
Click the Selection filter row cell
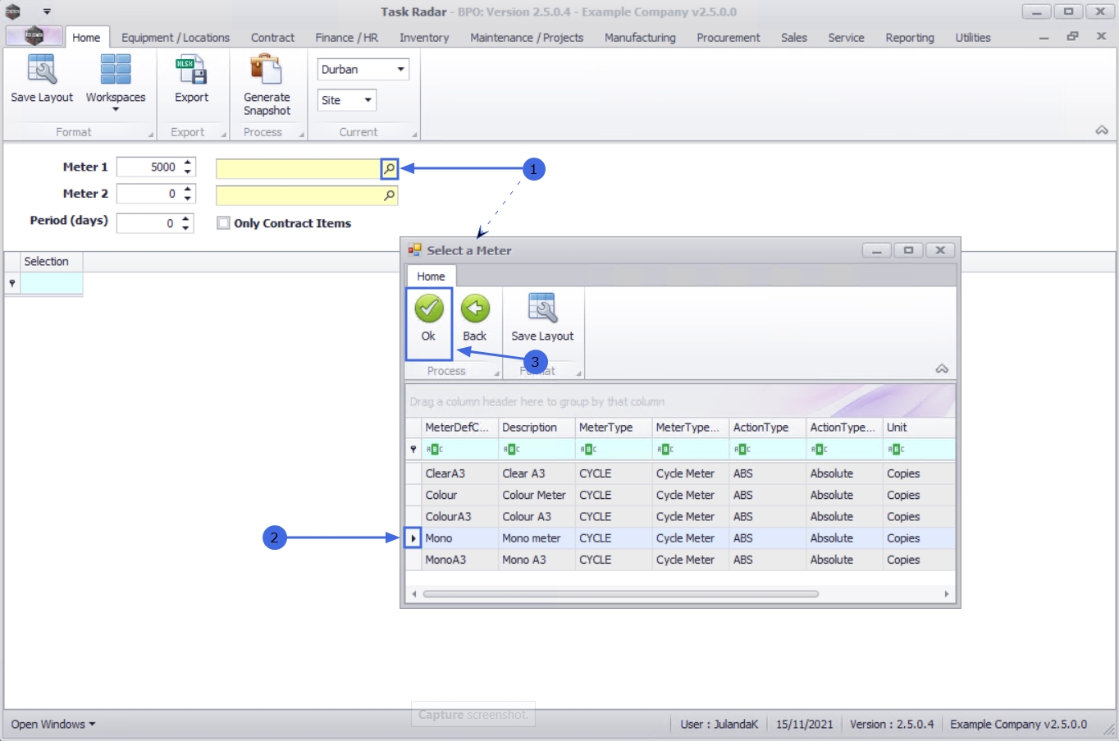coord(52,283)
